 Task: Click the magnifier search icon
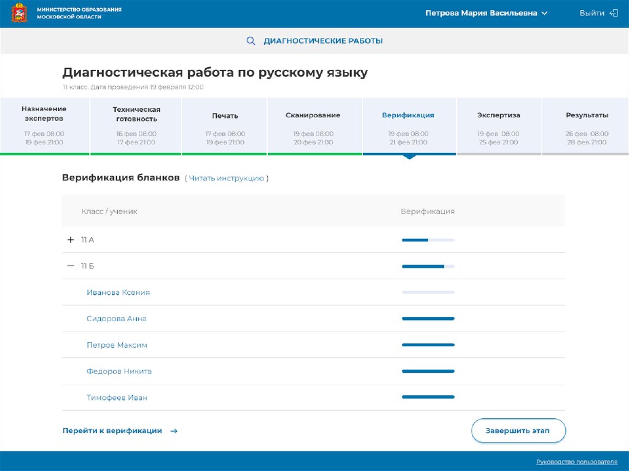tap(251, 41)
